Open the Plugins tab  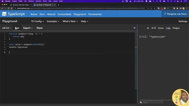tap(176, 28)
